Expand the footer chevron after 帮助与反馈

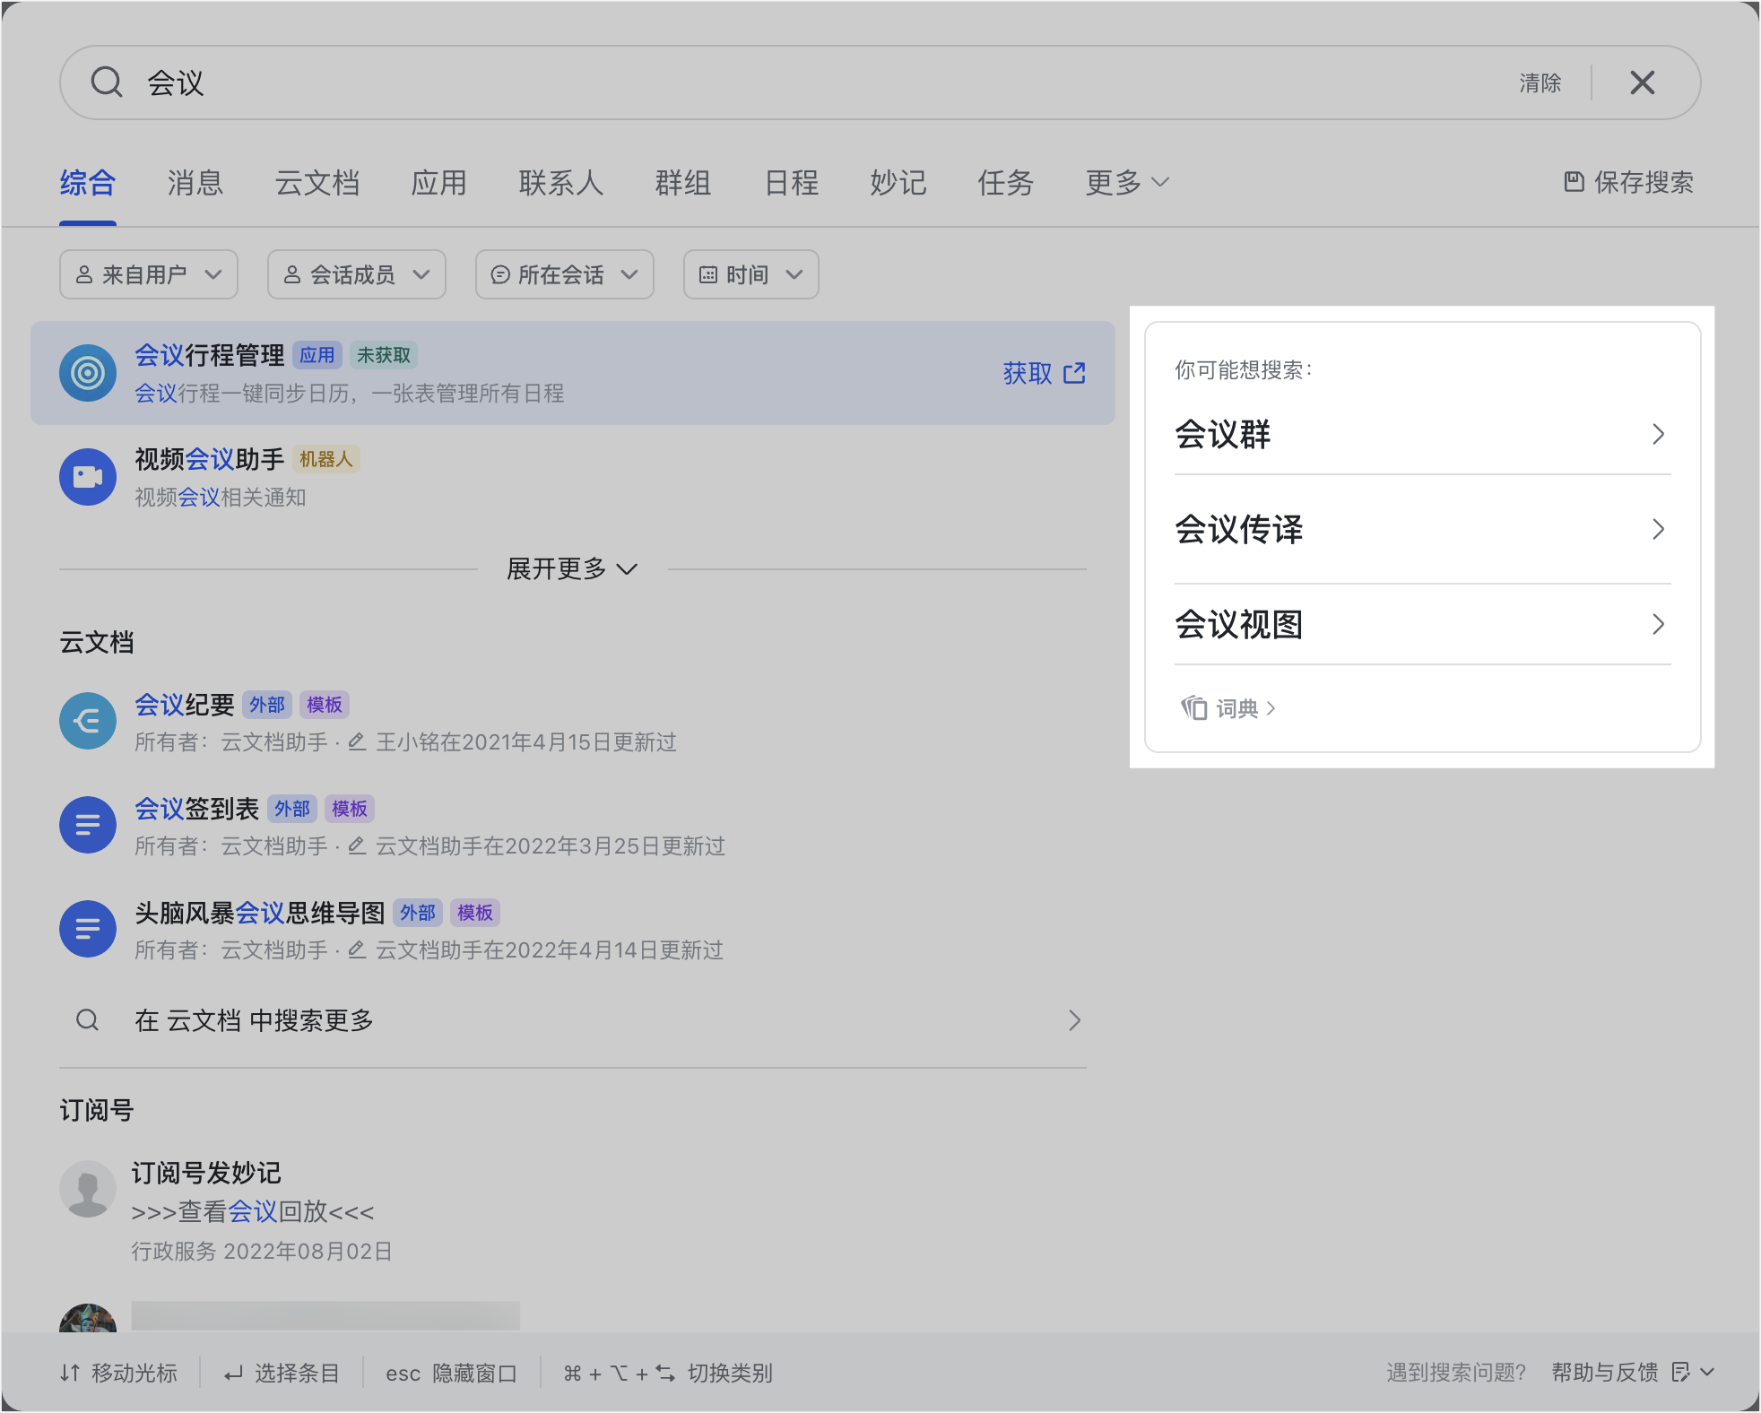[1707, 1372]
